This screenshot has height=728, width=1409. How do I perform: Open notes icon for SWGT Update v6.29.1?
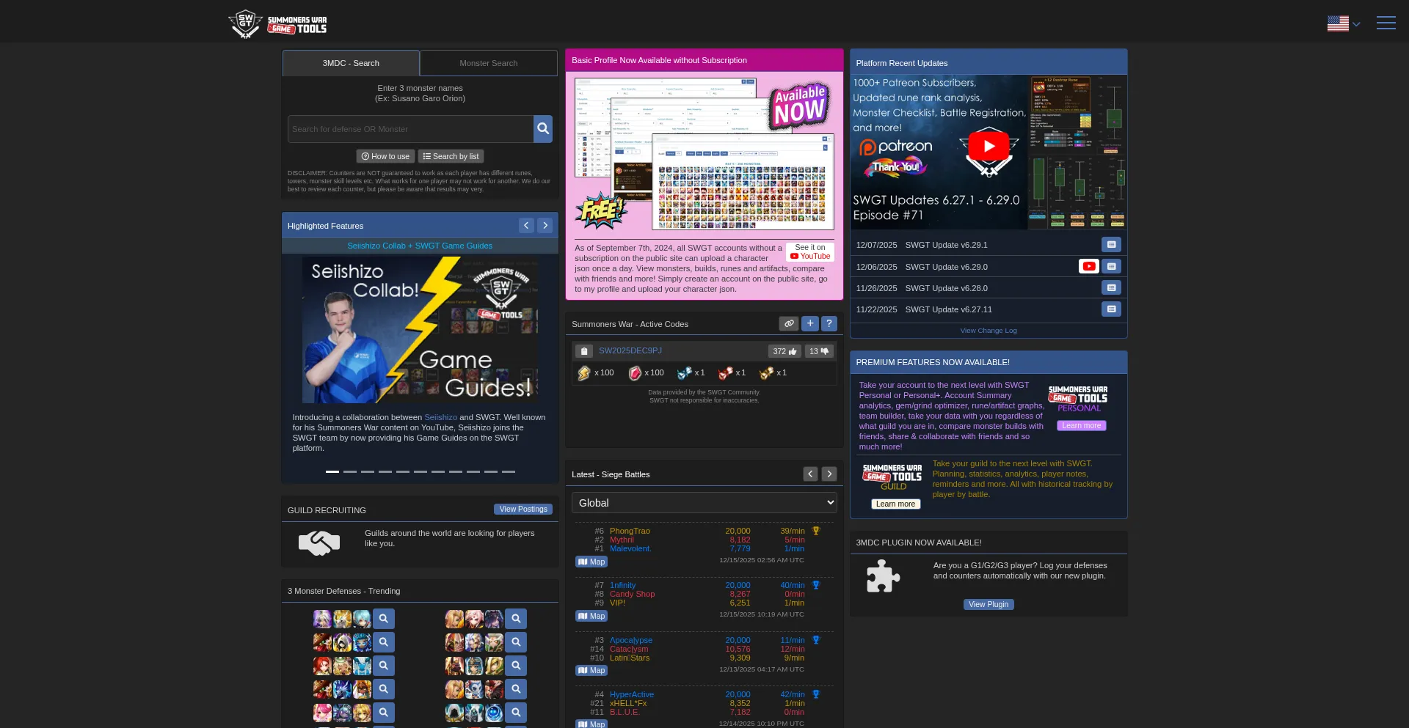coord(1110,245)
